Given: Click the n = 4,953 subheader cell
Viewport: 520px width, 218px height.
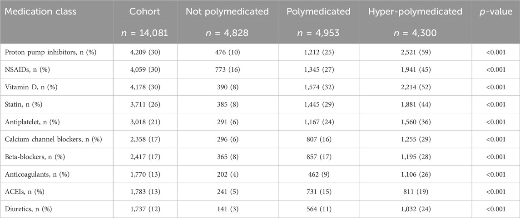Looking at the screenshot, I should pos(318,34).
